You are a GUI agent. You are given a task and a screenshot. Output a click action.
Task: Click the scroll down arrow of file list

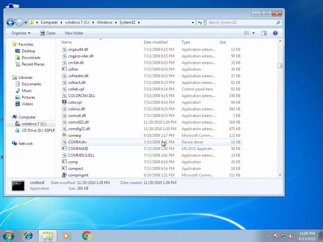(x=280, y=175)
